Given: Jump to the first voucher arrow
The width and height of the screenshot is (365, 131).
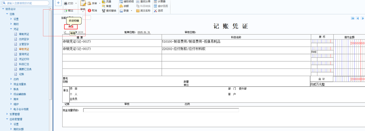Looking at the screenshot, I should [x=353, y=18].
